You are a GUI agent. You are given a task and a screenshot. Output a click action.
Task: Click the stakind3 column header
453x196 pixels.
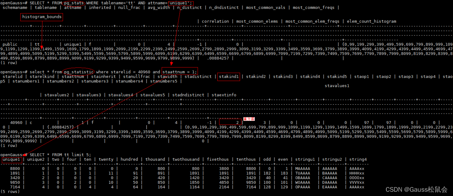click(x=283, y=77)
